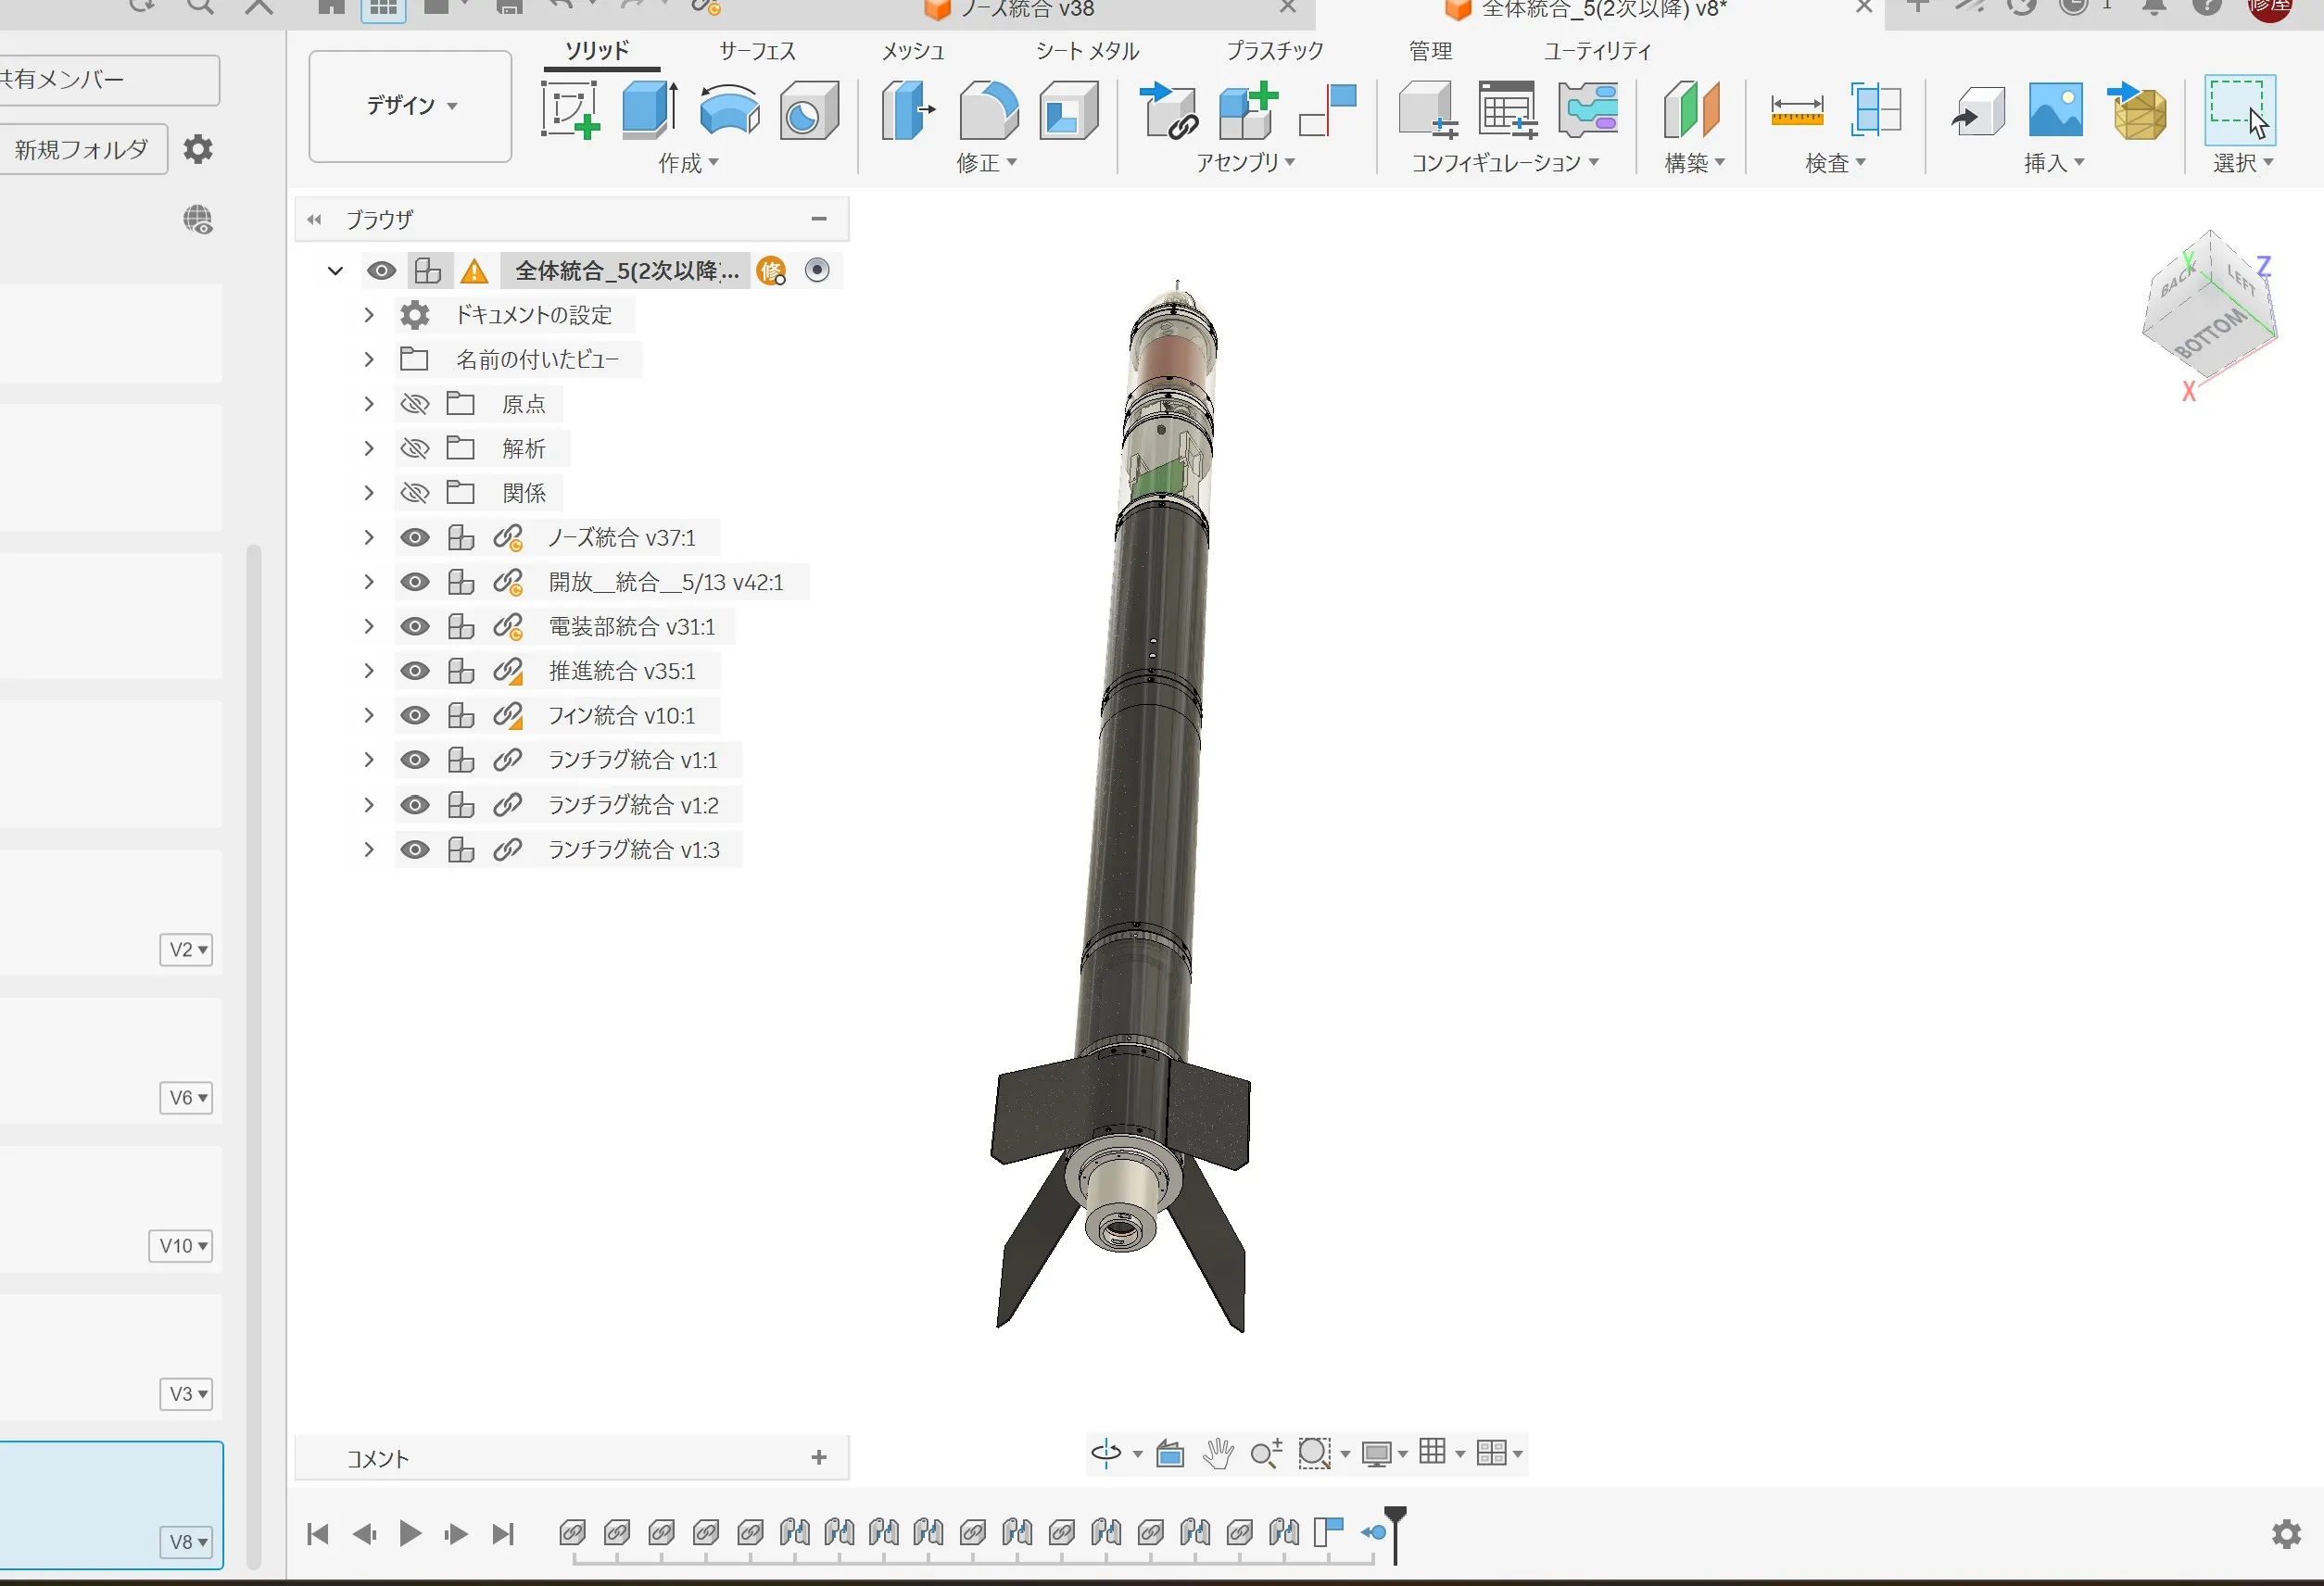This screenshot has width=2324, height=1586.
Task: Open the V10 version dropdown
Action: [183, 1246]
